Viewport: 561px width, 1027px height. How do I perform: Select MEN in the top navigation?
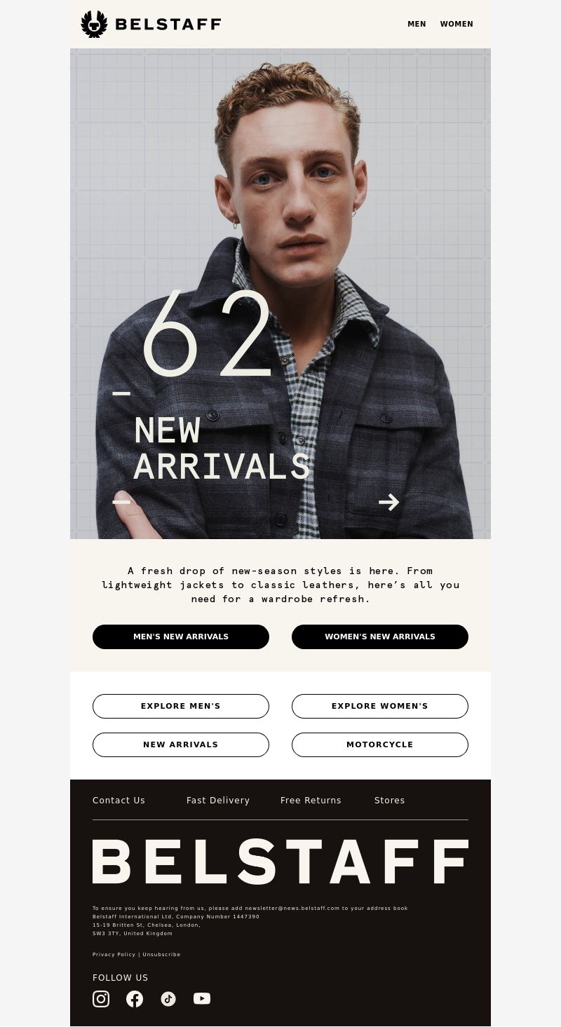(417, 24)
